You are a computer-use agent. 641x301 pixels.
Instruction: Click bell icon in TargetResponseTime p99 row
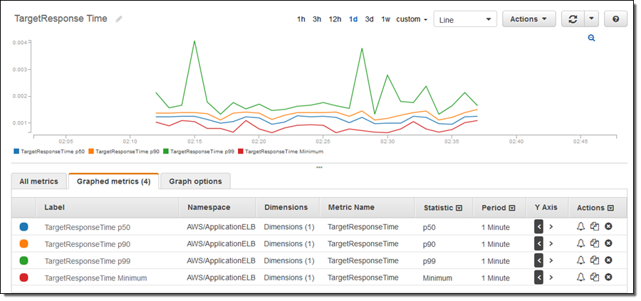[x=580, y=261]
